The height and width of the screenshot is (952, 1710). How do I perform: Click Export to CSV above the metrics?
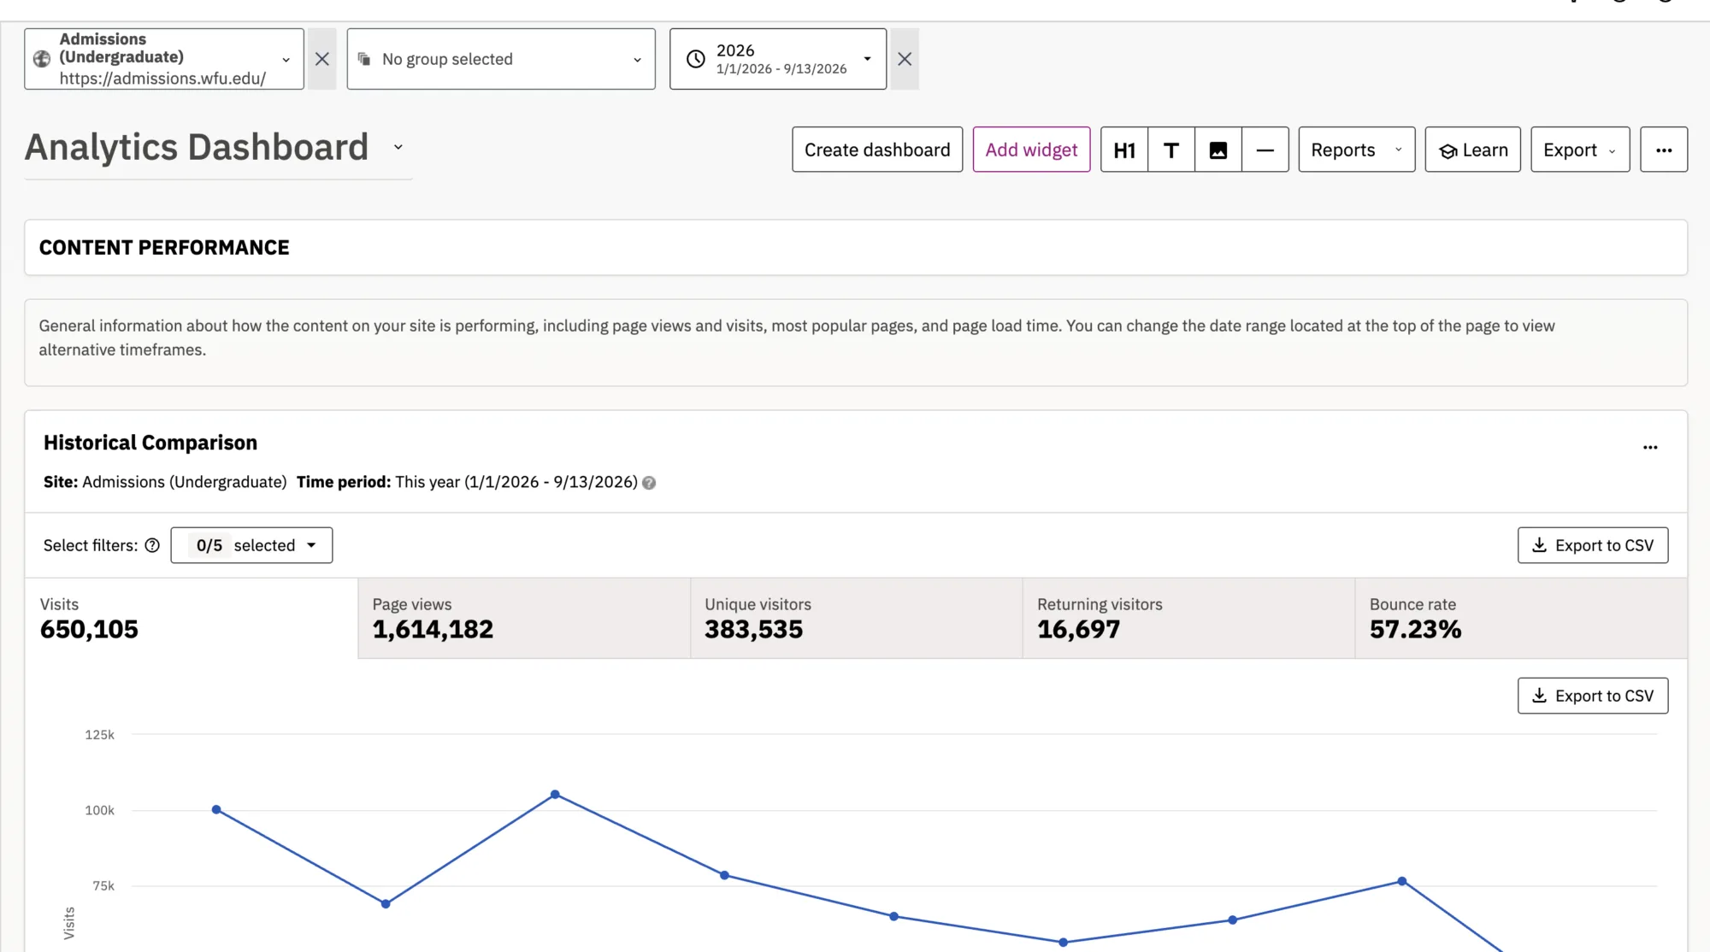pyautogui.click(x=1593, y=545)
